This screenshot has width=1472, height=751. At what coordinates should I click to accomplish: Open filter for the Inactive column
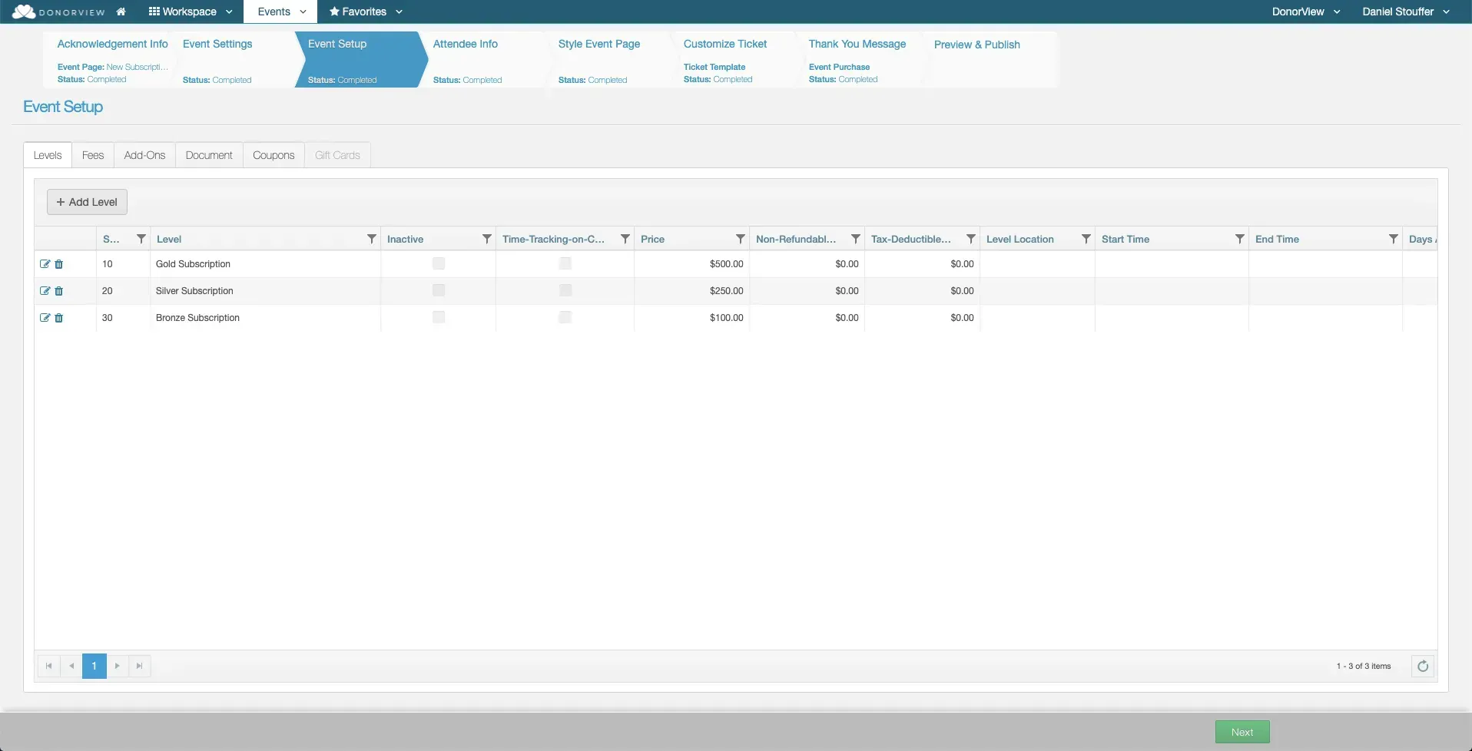(x=487, y=239)
